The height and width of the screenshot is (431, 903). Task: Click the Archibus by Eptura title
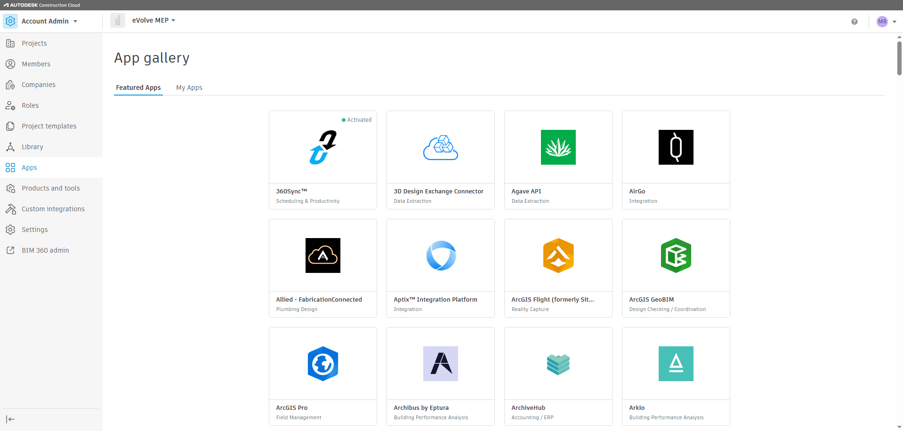point(421,408)
